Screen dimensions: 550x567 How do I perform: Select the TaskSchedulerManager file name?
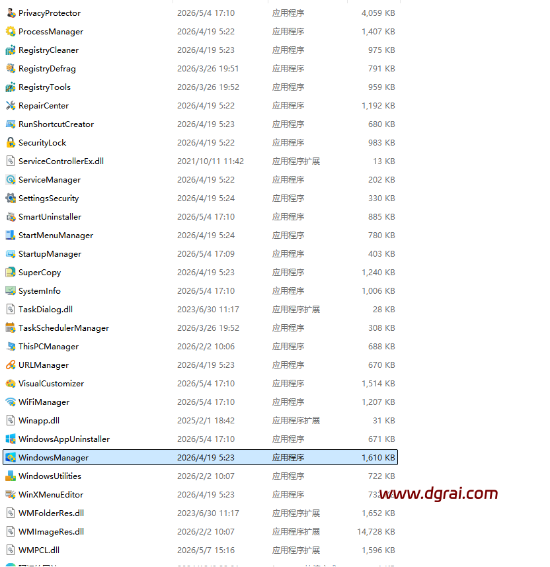click(x=63, y=327)
